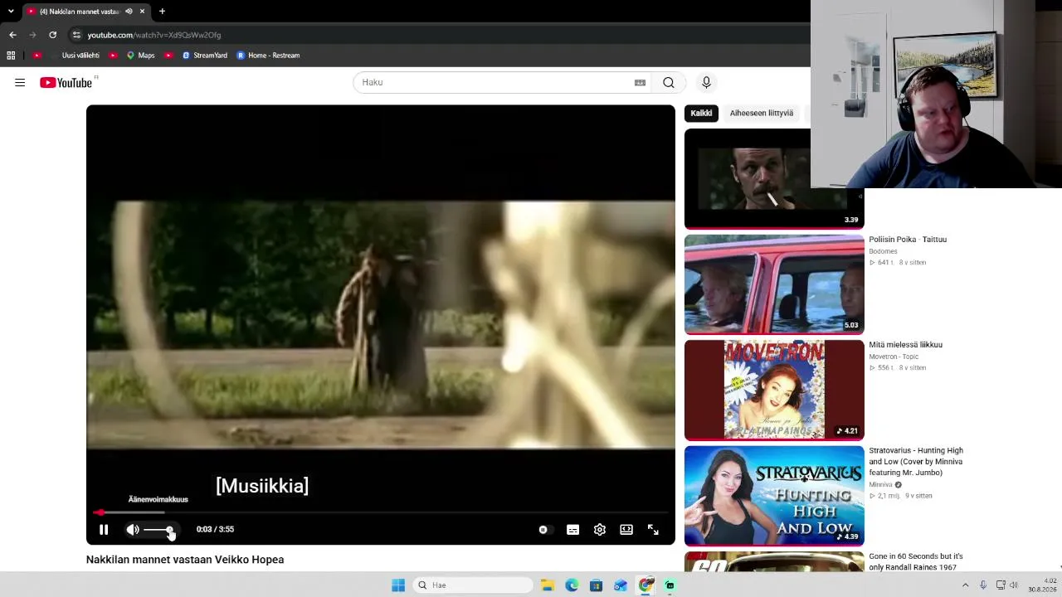Open File Explorer from the taskbar
Screen dimensions: 1062x597
(548, 585)
